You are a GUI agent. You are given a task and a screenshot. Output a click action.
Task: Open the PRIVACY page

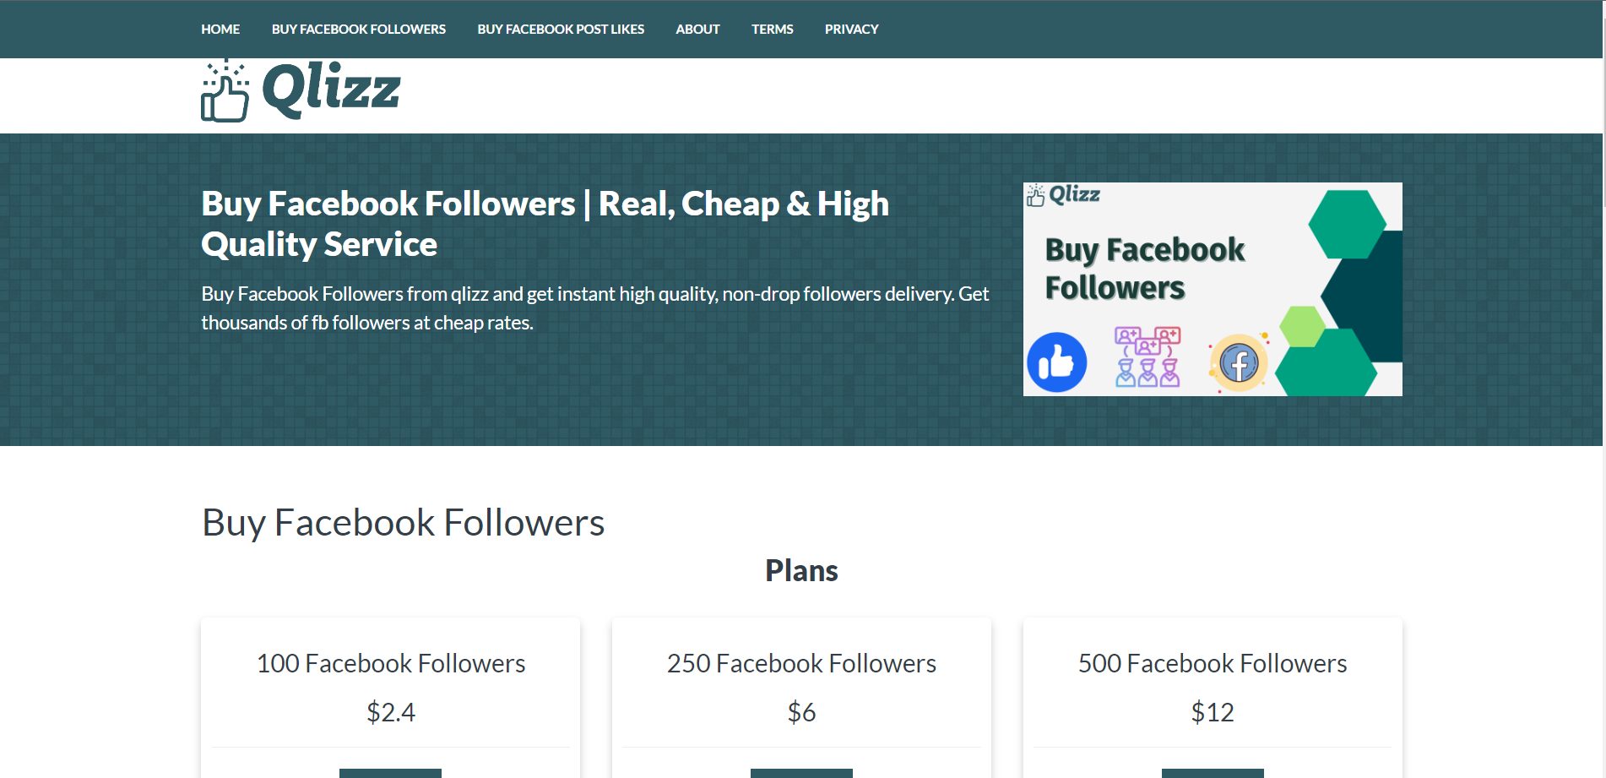tap(851, 29)
